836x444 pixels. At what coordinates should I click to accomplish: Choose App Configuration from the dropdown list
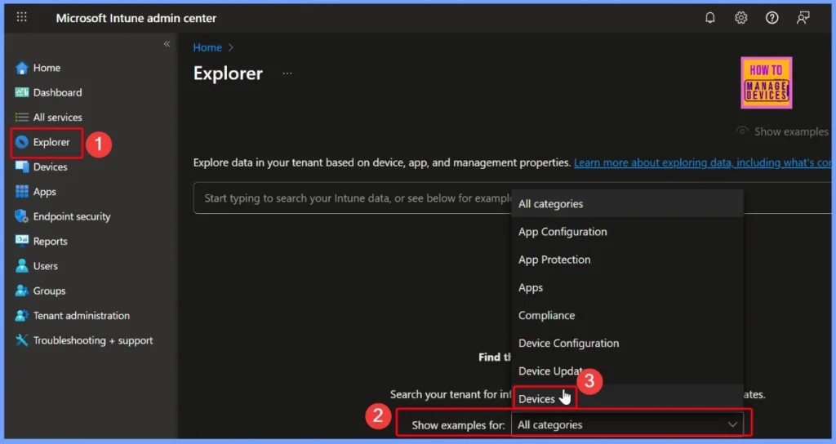click(628, 231)
